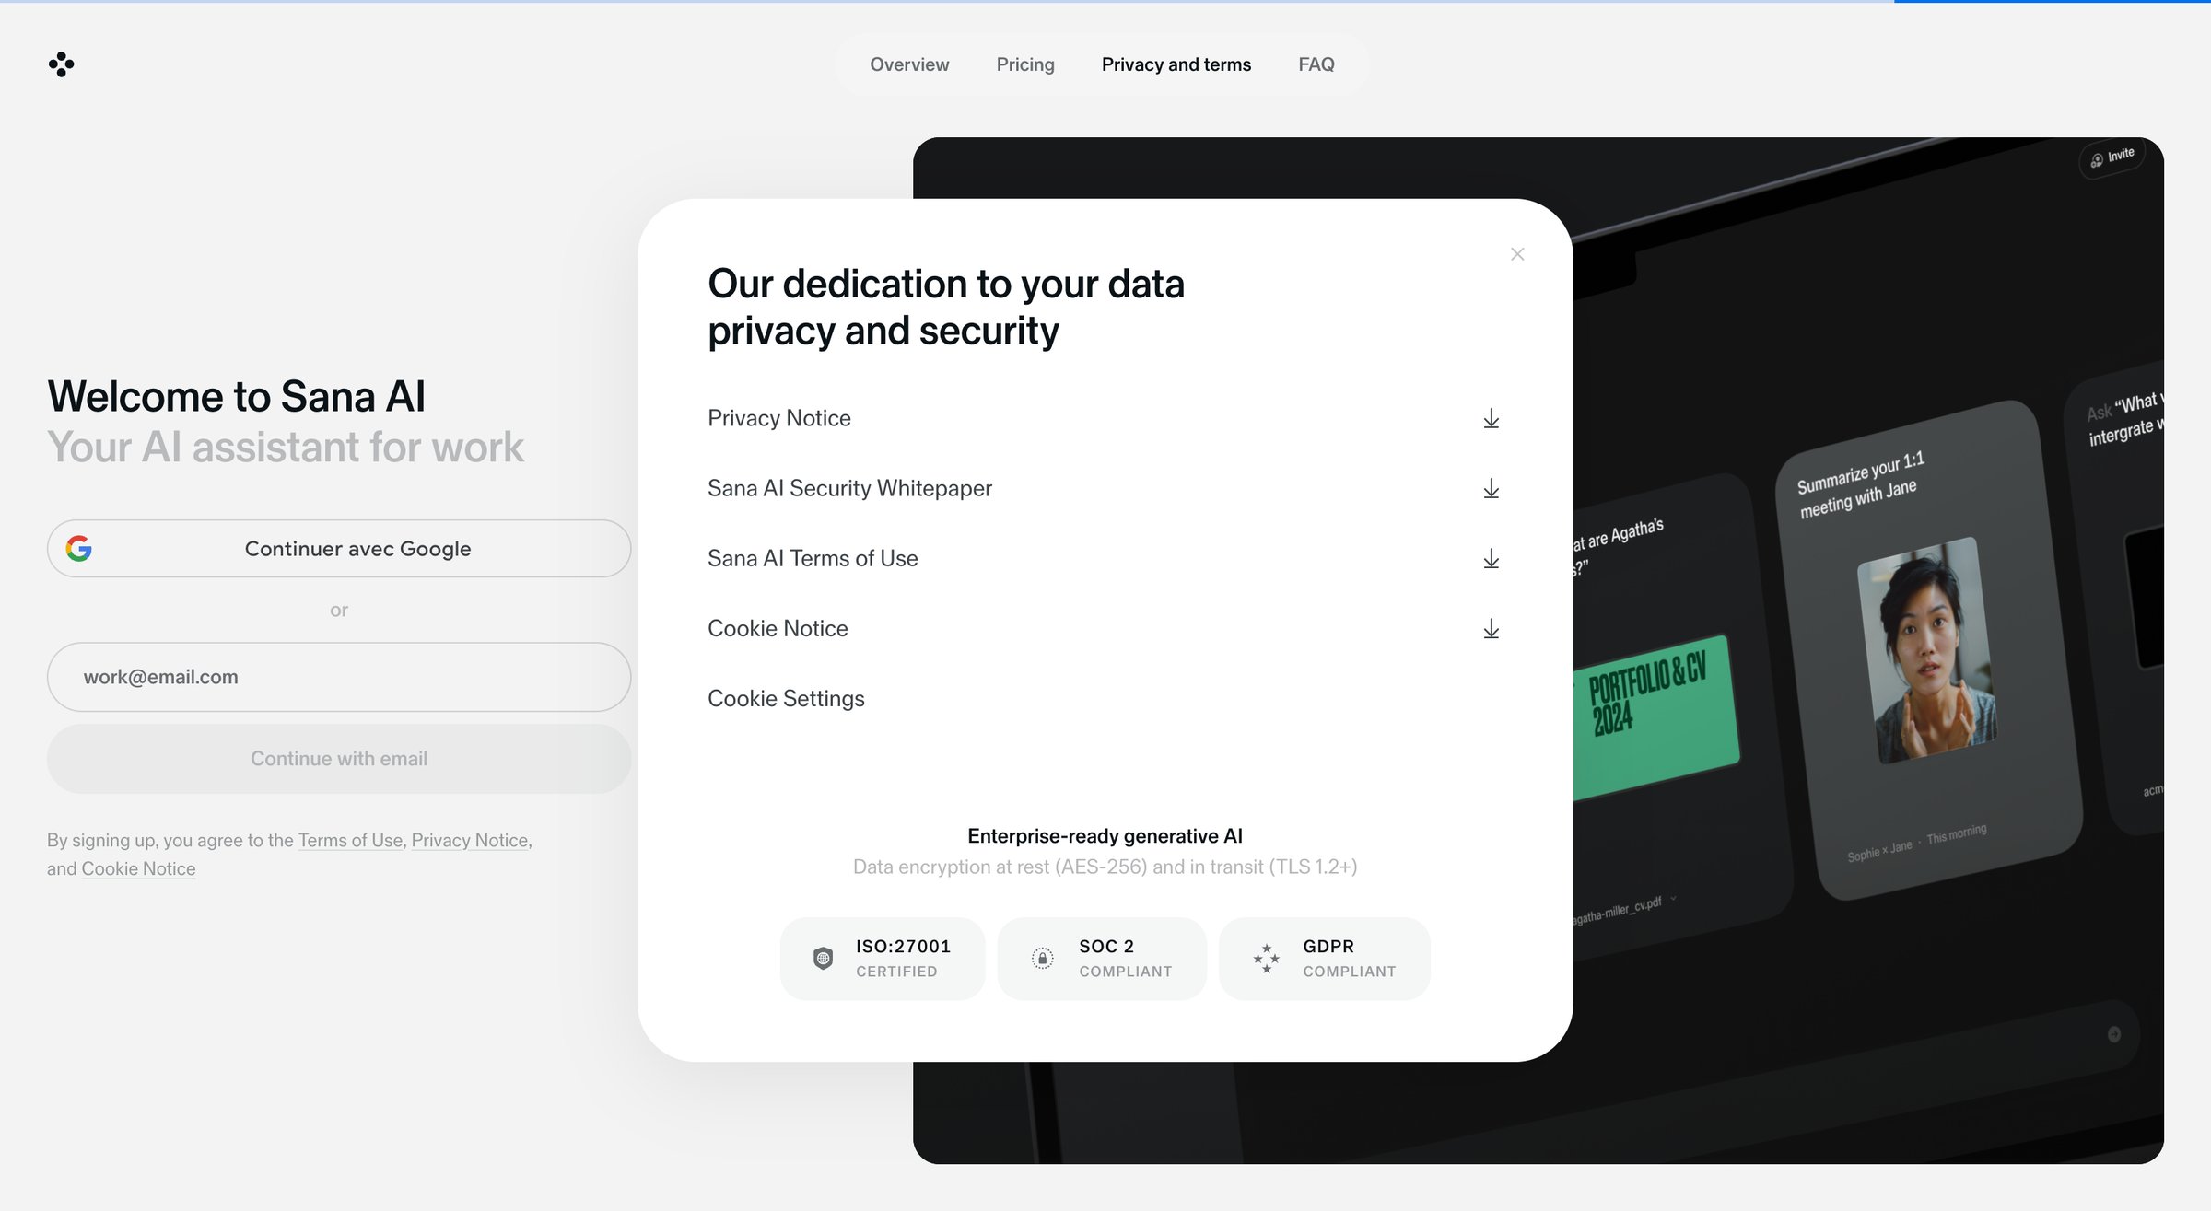
Task: Select the Privacy and terms tab
Action: (1176, 64)
